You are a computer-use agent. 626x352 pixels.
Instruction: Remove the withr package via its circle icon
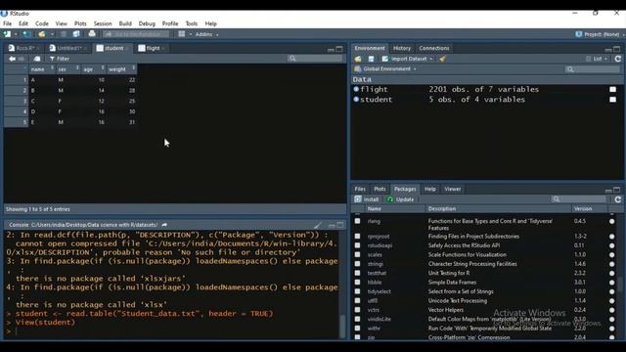[612, 329]
